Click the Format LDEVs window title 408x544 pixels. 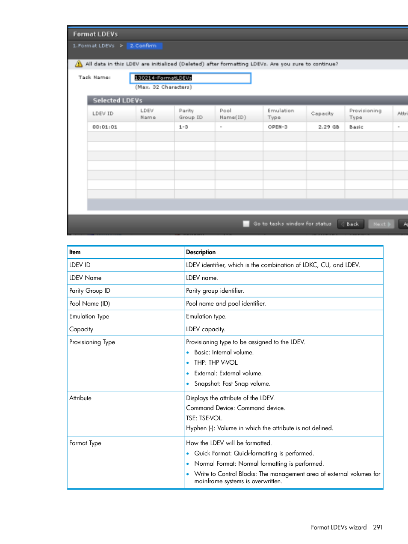95,34
